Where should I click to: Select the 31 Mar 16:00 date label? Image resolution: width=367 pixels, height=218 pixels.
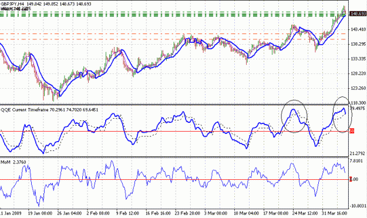335,213
